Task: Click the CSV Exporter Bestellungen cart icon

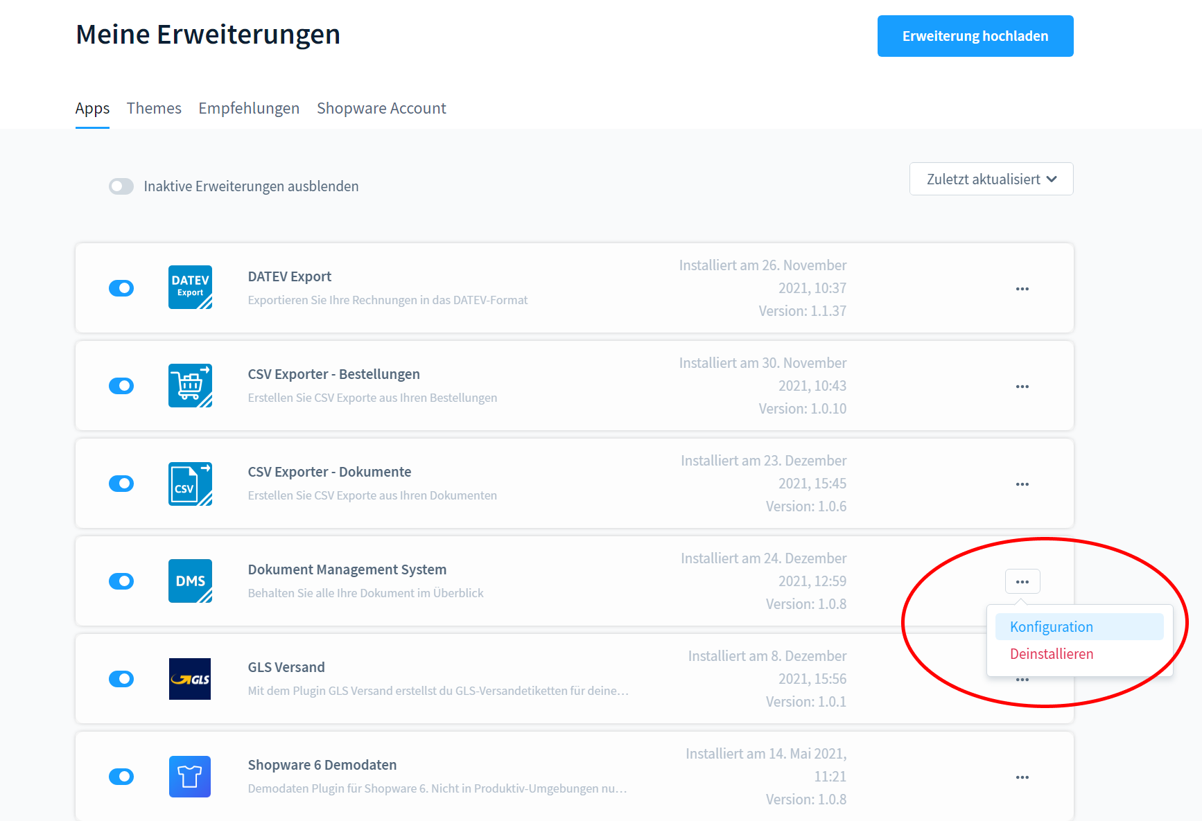Action: (x=190, y=385)
